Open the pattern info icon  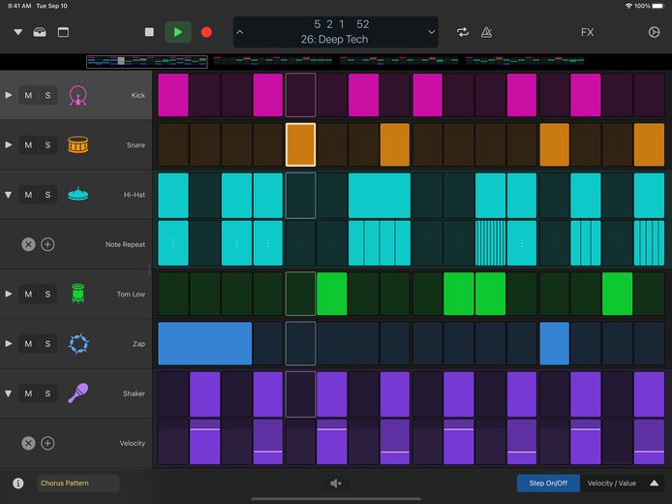click(18, 484)
